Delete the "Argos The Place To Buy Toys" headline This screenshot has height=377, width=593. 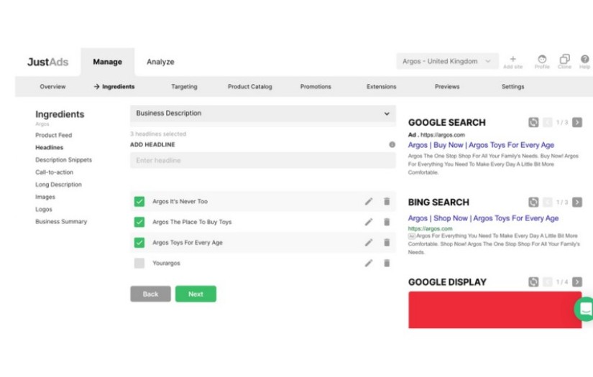pos(387,222)
